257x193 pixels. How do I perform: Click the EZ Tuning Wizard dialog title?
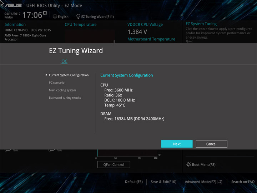point(76,50)
